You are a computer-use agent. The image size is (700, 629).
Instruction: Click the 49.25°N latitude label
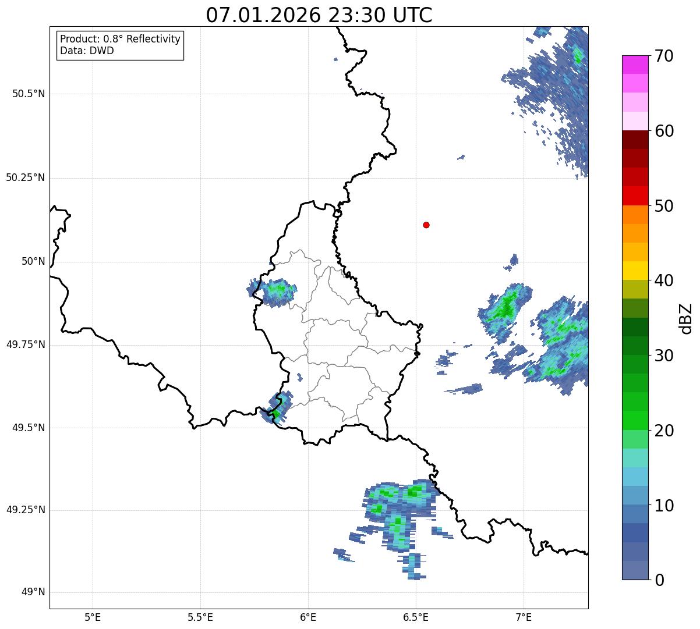(x=26, y=510)
